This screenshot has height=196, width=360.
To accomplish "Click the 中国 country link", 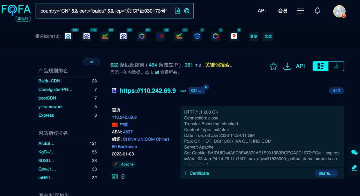I will (124, 124).
